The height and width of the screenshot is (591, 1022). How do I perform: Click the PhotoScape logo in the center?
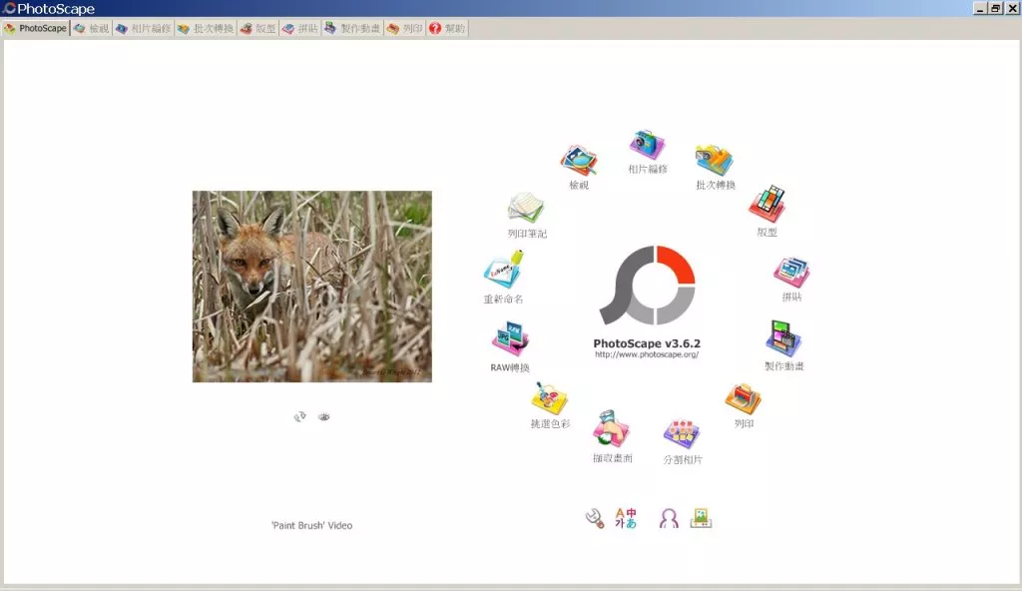[x=647, y=286]
